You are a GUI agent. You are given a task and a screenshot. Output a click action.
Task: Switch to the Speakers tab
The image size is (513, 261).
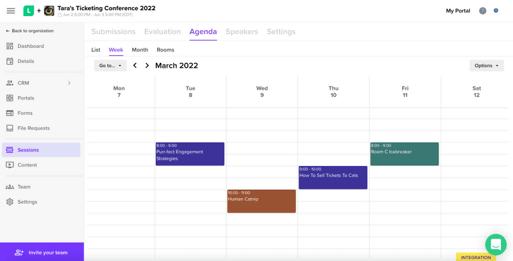[x=242, y=31]
